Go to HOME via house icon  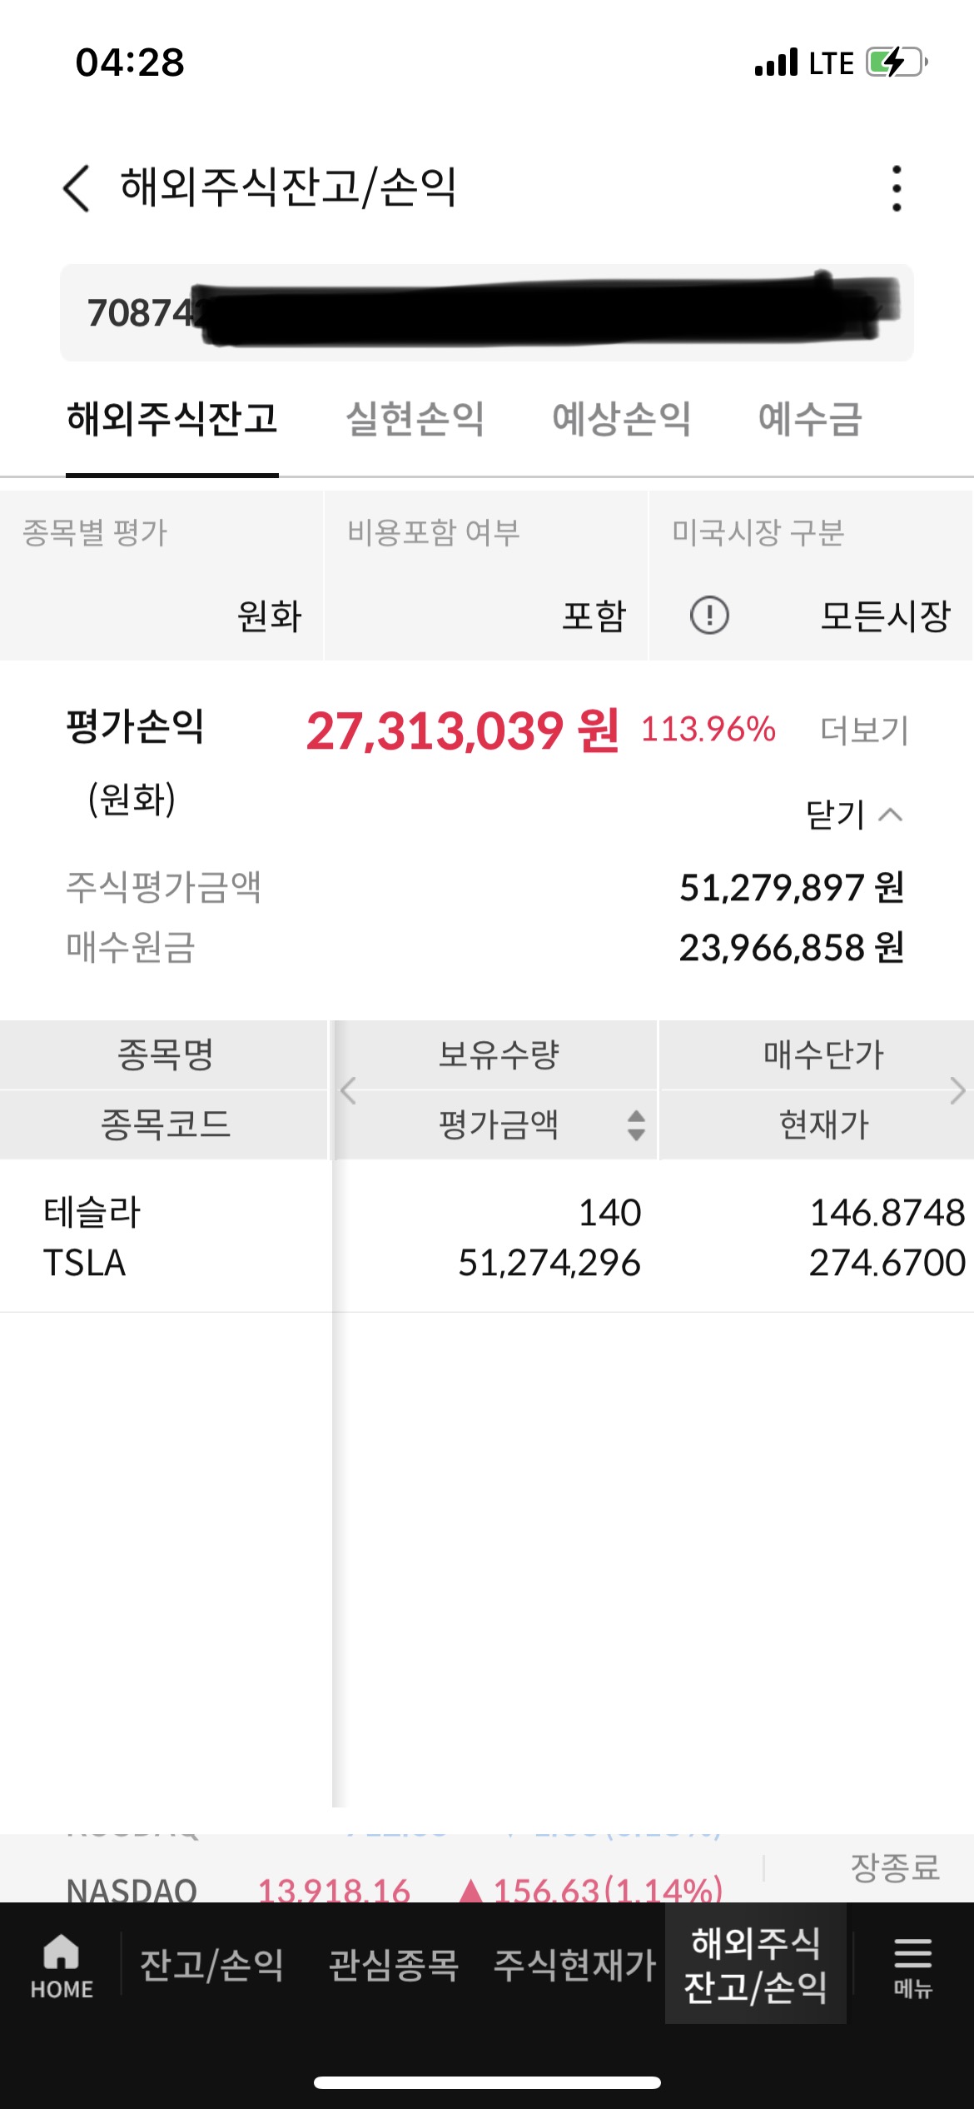[x=62, y=1966]
